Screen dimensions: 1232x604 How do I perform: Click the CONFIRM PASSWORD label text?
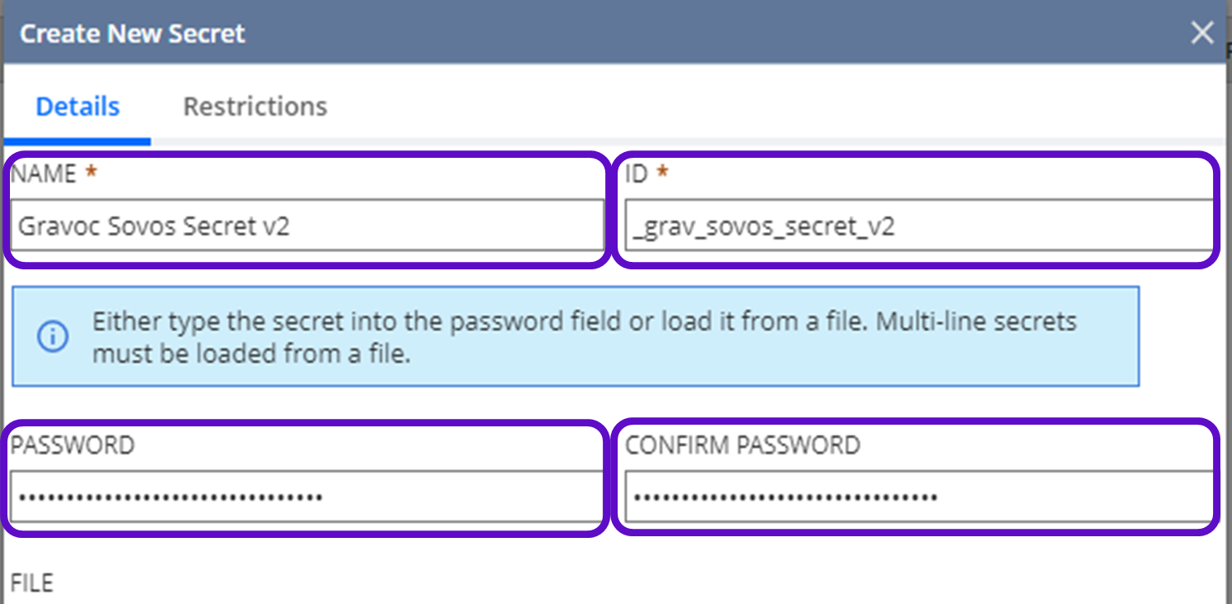743,445
